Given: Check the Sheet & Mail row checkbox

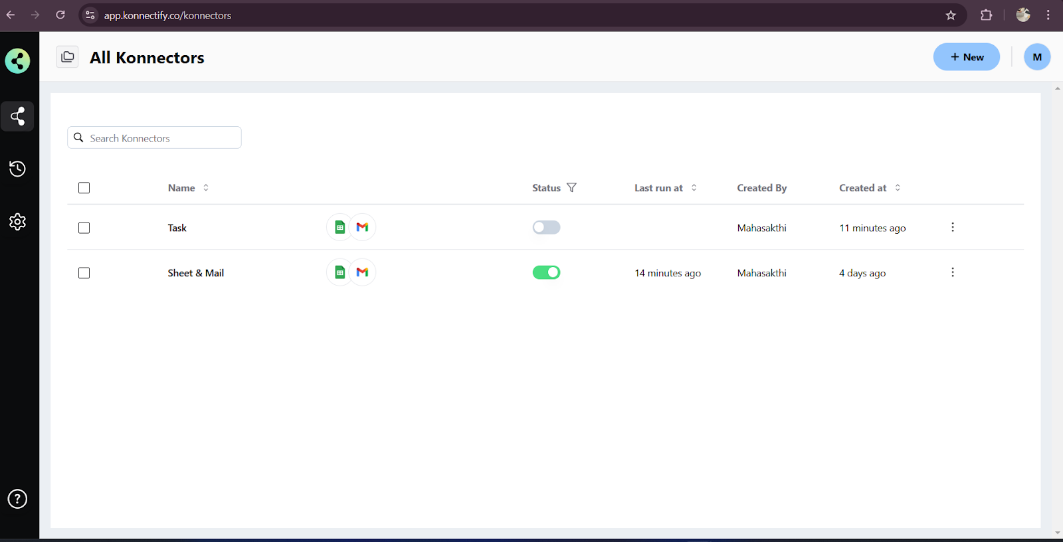Looking at the screenshot, I should point(84,273).
